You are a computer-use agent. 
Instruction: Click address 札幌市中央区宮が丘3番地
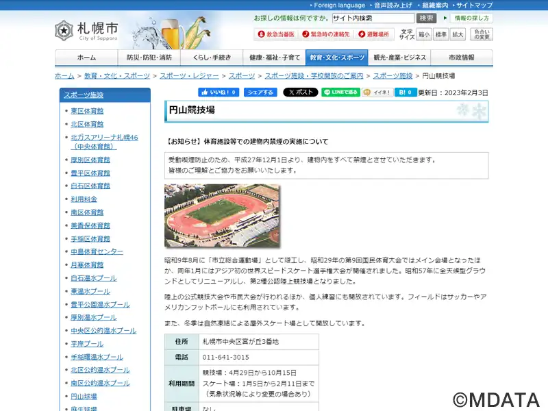click(240, 341)
